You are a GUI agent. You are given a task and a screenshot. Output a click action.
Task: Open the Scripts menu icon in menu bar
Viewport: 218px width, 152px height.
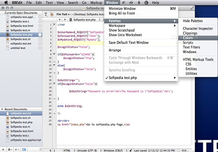pos(131,3)
